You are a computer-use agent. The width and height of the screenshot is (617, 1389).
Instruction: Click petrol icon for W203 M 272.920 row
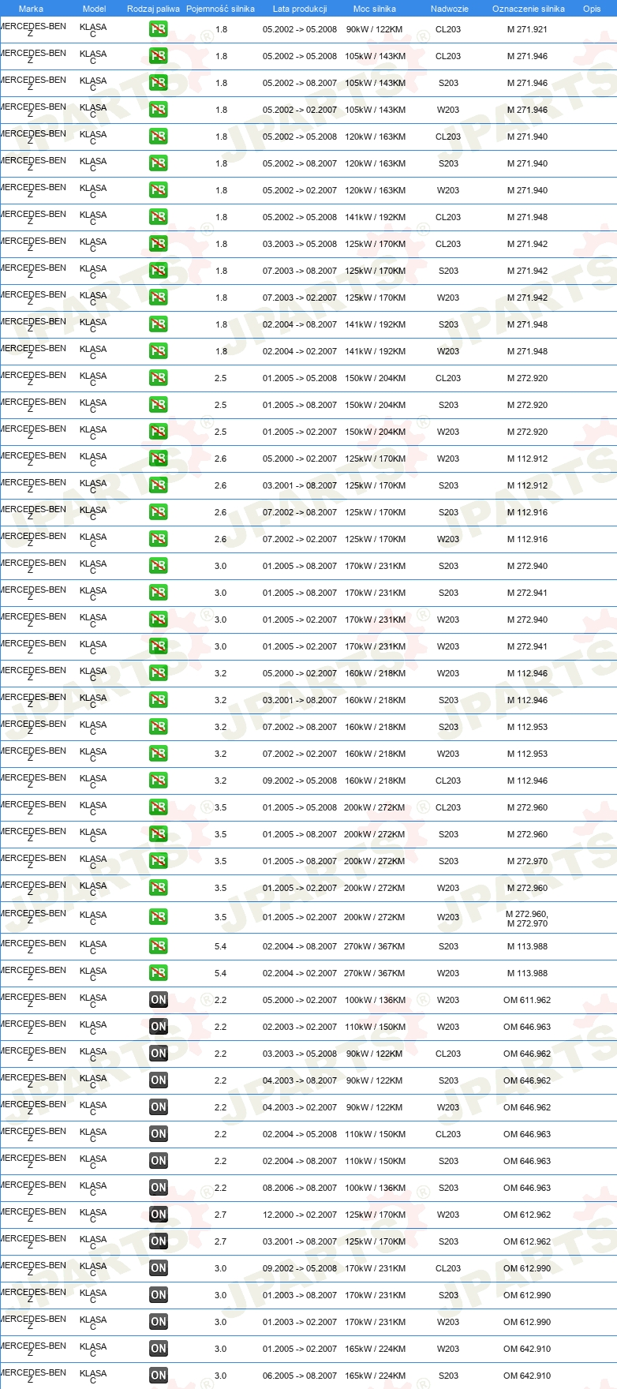159,432
